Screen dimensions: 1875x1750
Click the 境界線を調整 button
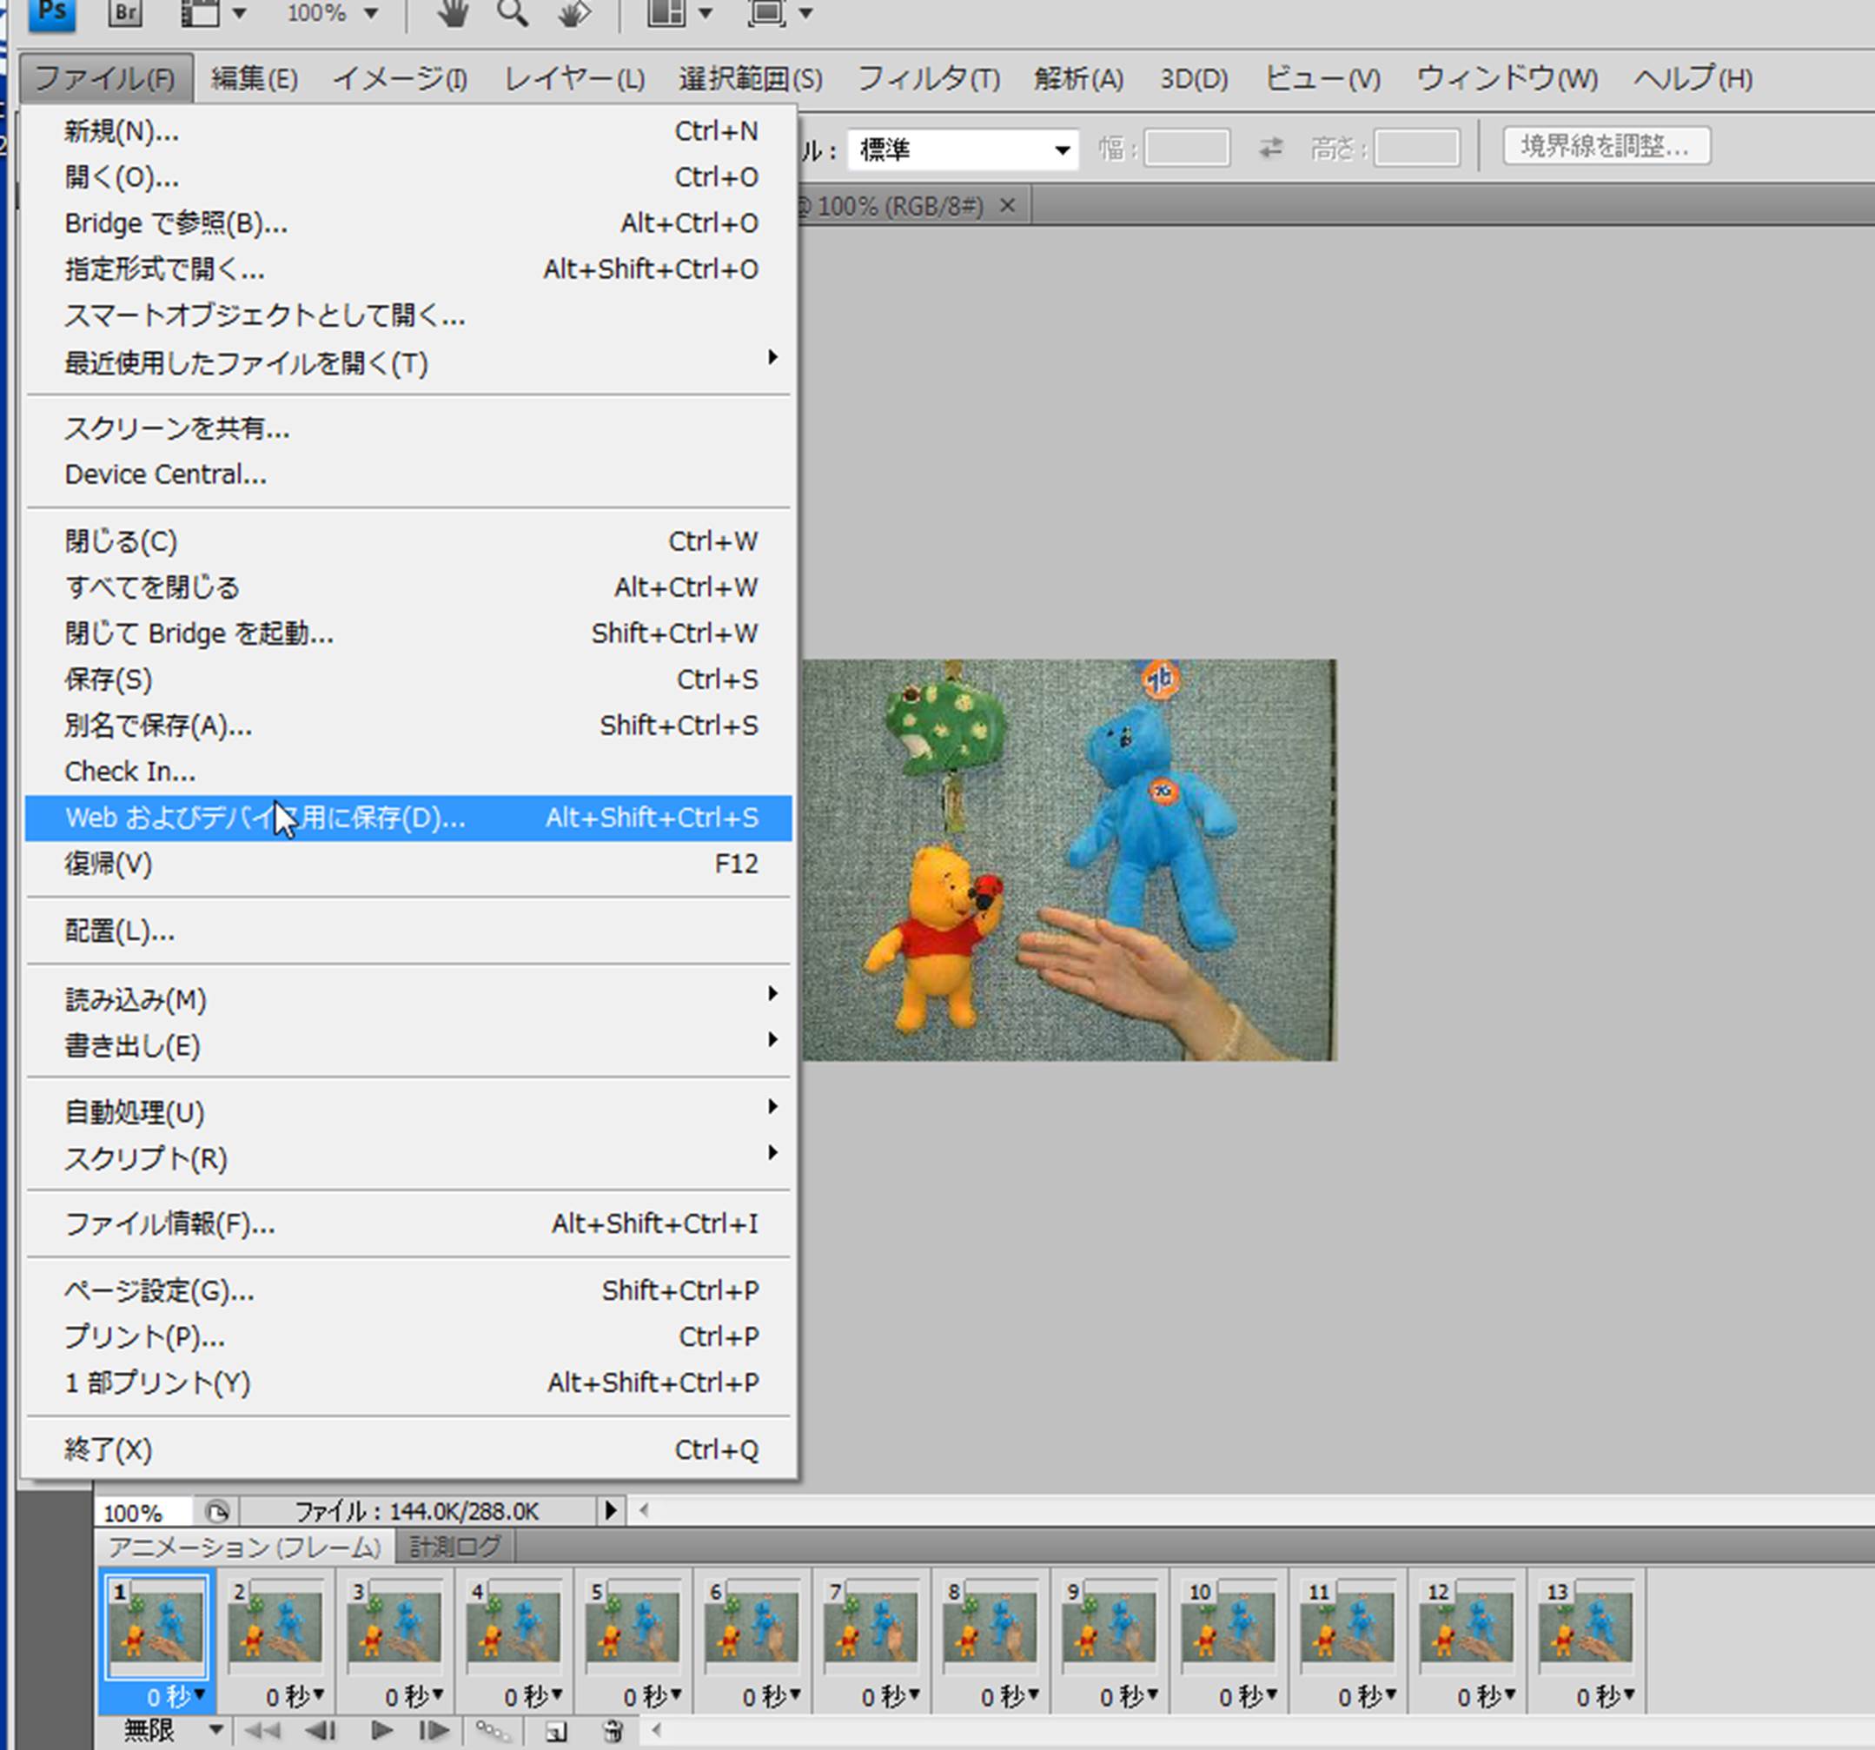click(1606, 146)
